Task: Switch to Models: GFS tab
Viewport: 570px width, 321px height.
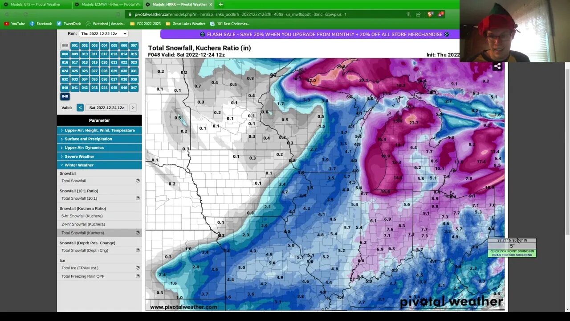Action: point(35,4)
